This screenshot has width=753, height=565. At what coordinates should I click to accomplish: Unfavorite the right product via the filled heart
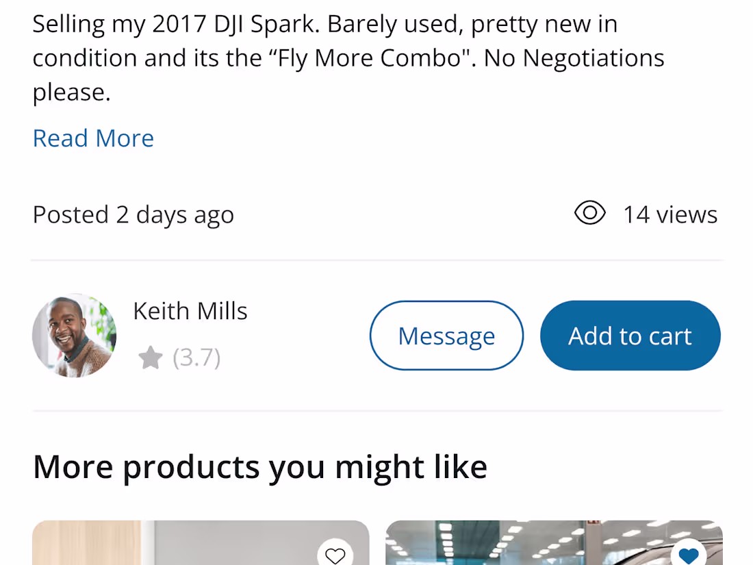coord(688,555)
